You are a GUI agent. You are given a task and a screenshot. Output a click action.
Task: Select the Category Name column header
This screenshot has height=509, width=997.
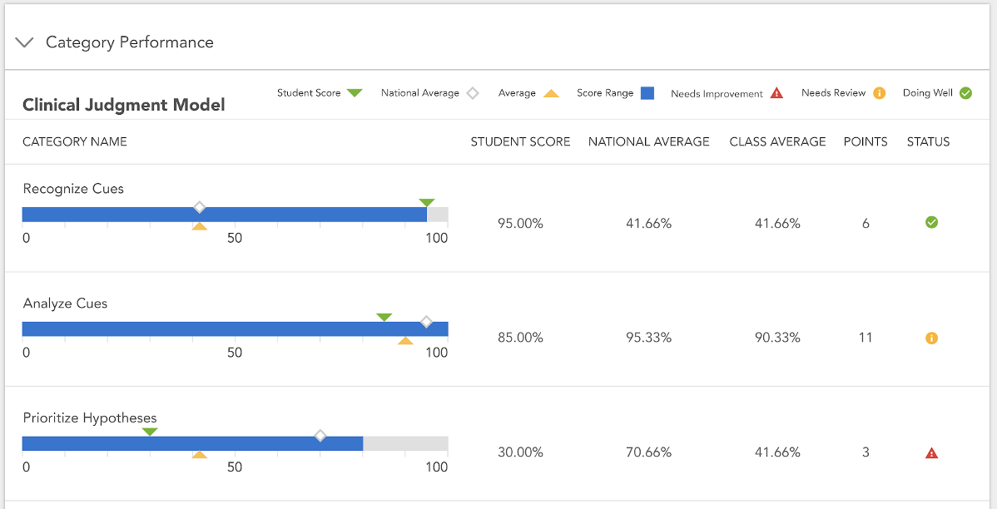(74, 141)
